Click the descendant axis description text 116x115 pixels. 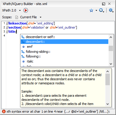(x=61, y=77)
